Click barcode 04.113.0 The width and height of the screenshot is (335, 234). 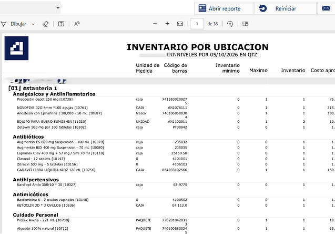tap(179, 206)
